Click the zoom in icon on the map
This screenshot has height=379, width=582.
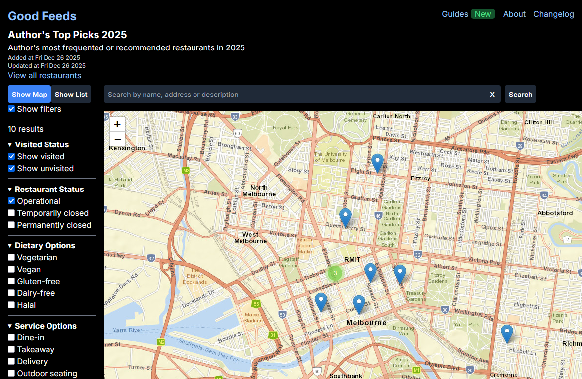coord(117,124)
